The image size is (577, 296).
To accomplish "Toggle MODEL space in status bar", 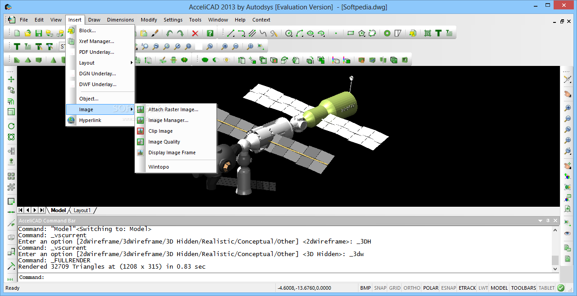I will tap(499, 288).
